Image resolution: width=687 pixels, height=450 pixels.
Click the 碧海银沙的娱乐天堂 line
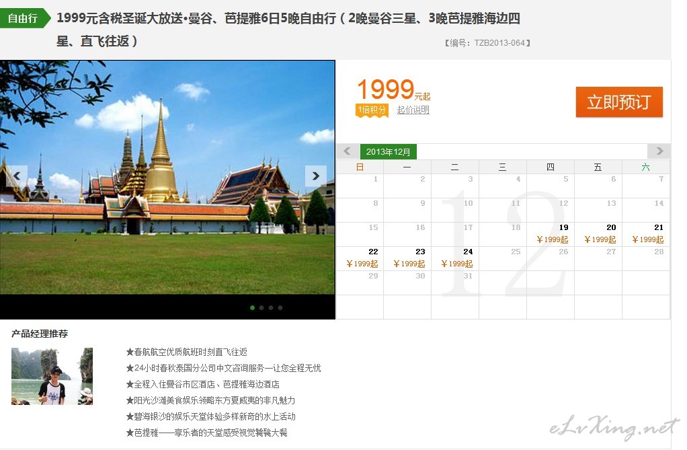point(211,416)
